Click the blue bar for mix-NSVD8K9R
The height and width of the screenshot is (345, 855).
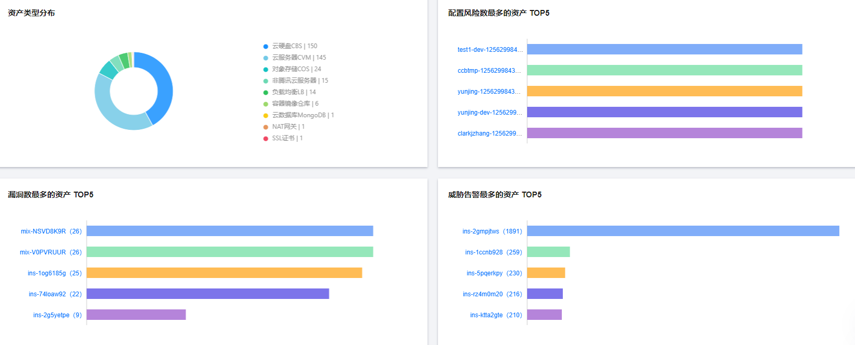[x=230, y=231]
